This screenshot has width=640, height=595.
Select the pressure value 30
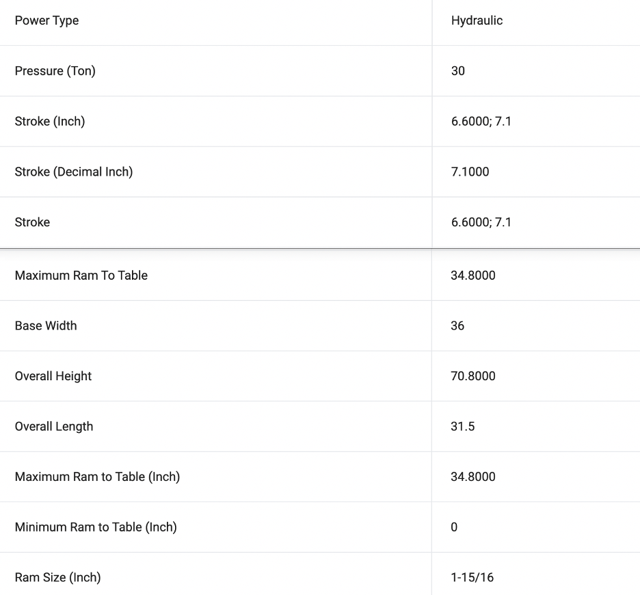click(458, 71)
